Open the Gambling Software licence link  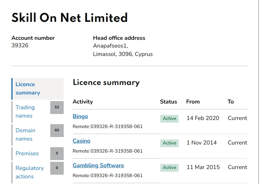(x=98, y=165)
